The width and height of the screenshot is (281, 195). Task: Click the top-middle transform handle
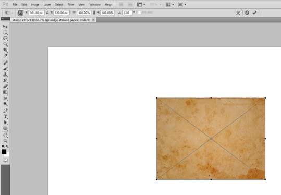tap(211, 98)
